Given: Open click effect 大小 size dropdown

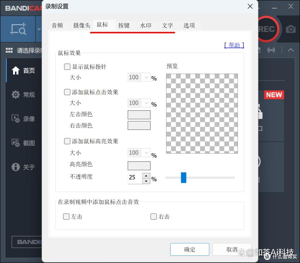Looking at the screenshot, I should [139, 103].
